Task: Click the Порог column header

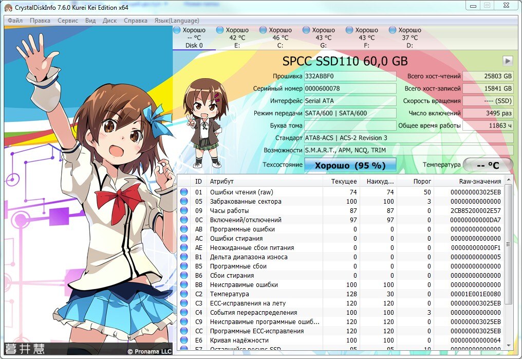Action: tap(416, 182)
